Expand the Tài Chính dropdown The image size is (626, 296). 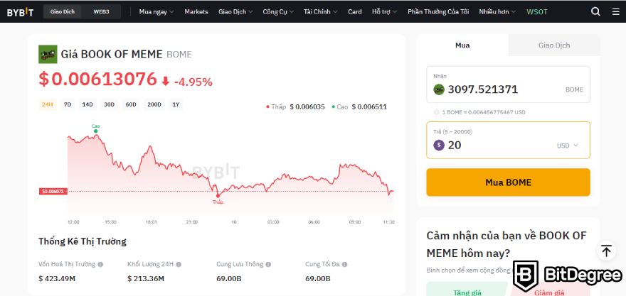(320, 11)
